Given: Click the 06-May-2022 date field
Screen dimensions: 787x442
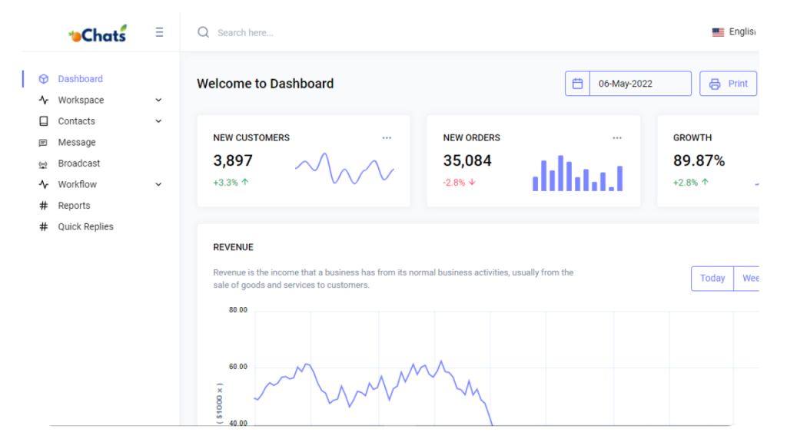Looking at the screenshot, I should [x=640, y=84].
